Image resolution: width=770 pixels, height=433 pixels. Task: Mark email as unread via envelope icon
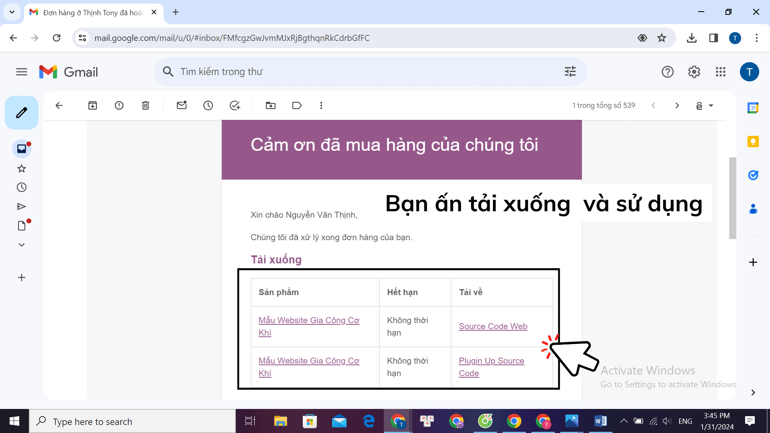pos(182,105)
